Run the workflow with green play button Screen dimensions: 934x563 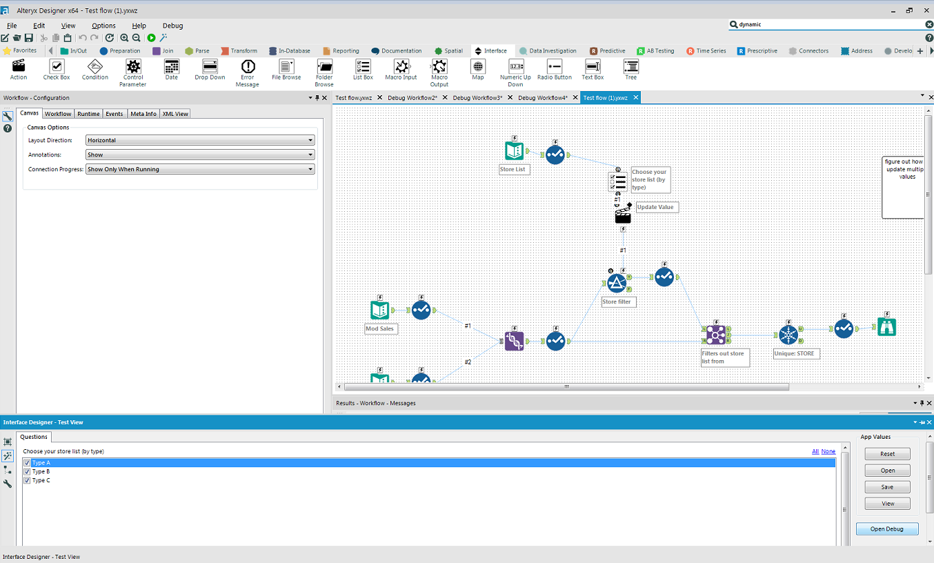point(151,38)
